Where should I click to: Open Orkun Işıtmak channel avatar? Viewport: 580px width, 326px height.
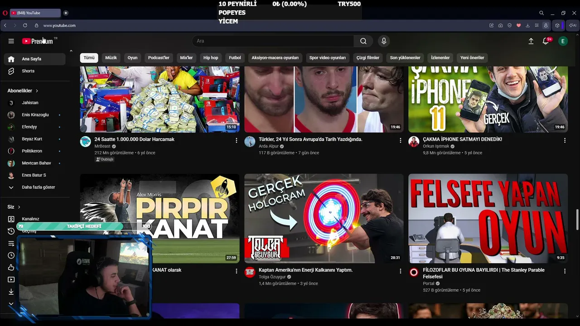point(414,142)
